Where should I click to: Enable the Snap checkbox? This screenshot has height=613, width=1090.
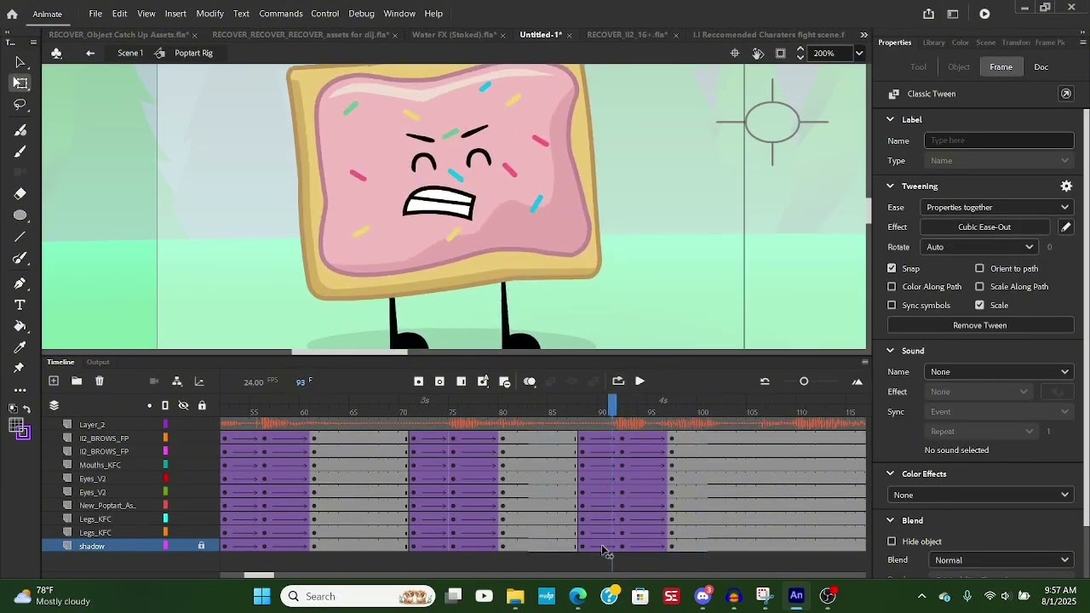click(x=892, y=268)
